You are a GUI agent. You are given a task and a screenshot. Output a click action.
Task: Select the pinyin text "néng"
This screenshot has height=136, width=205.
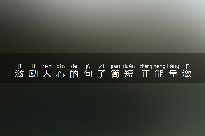tap(160, 66)
